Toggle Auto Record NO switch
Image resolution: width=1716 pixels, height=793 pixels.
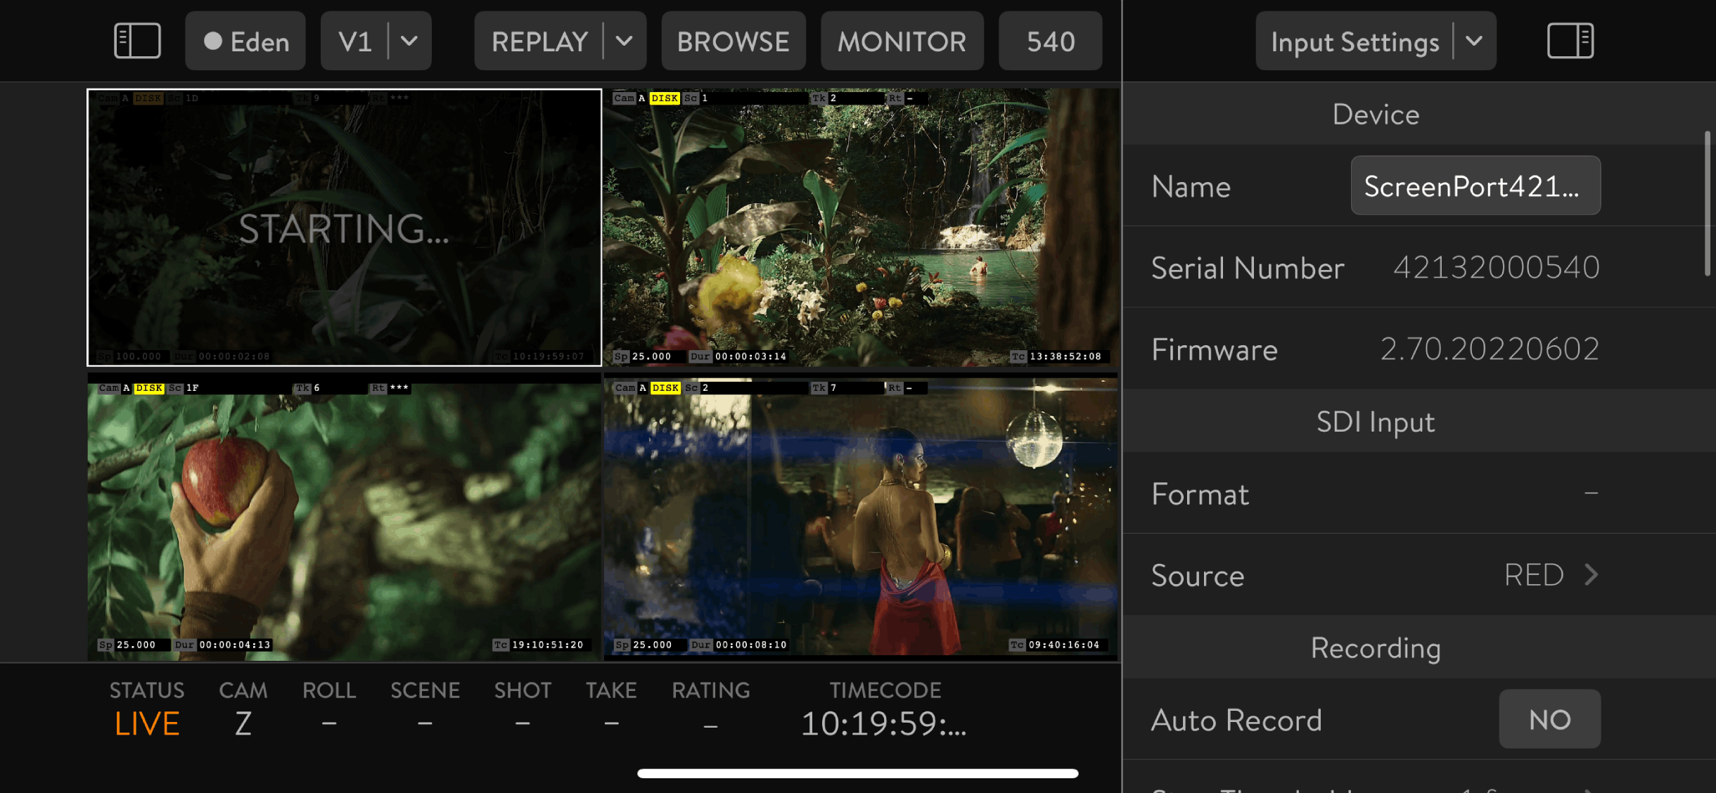[x=1549, y=719]
